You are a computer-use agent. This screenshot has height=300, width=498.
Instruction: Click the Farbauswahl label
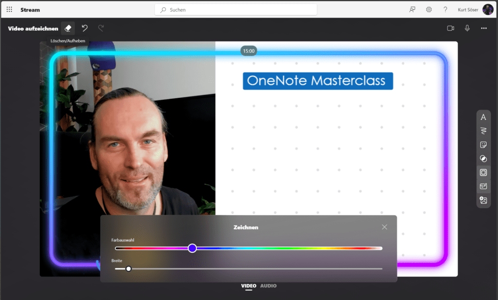pyautogui.click(x=123, y=240)
